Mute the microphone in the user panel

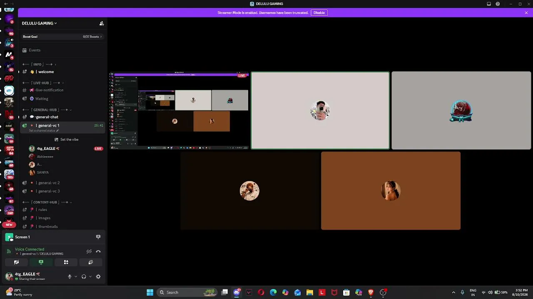pyautogui.click(x=70, y=277)
